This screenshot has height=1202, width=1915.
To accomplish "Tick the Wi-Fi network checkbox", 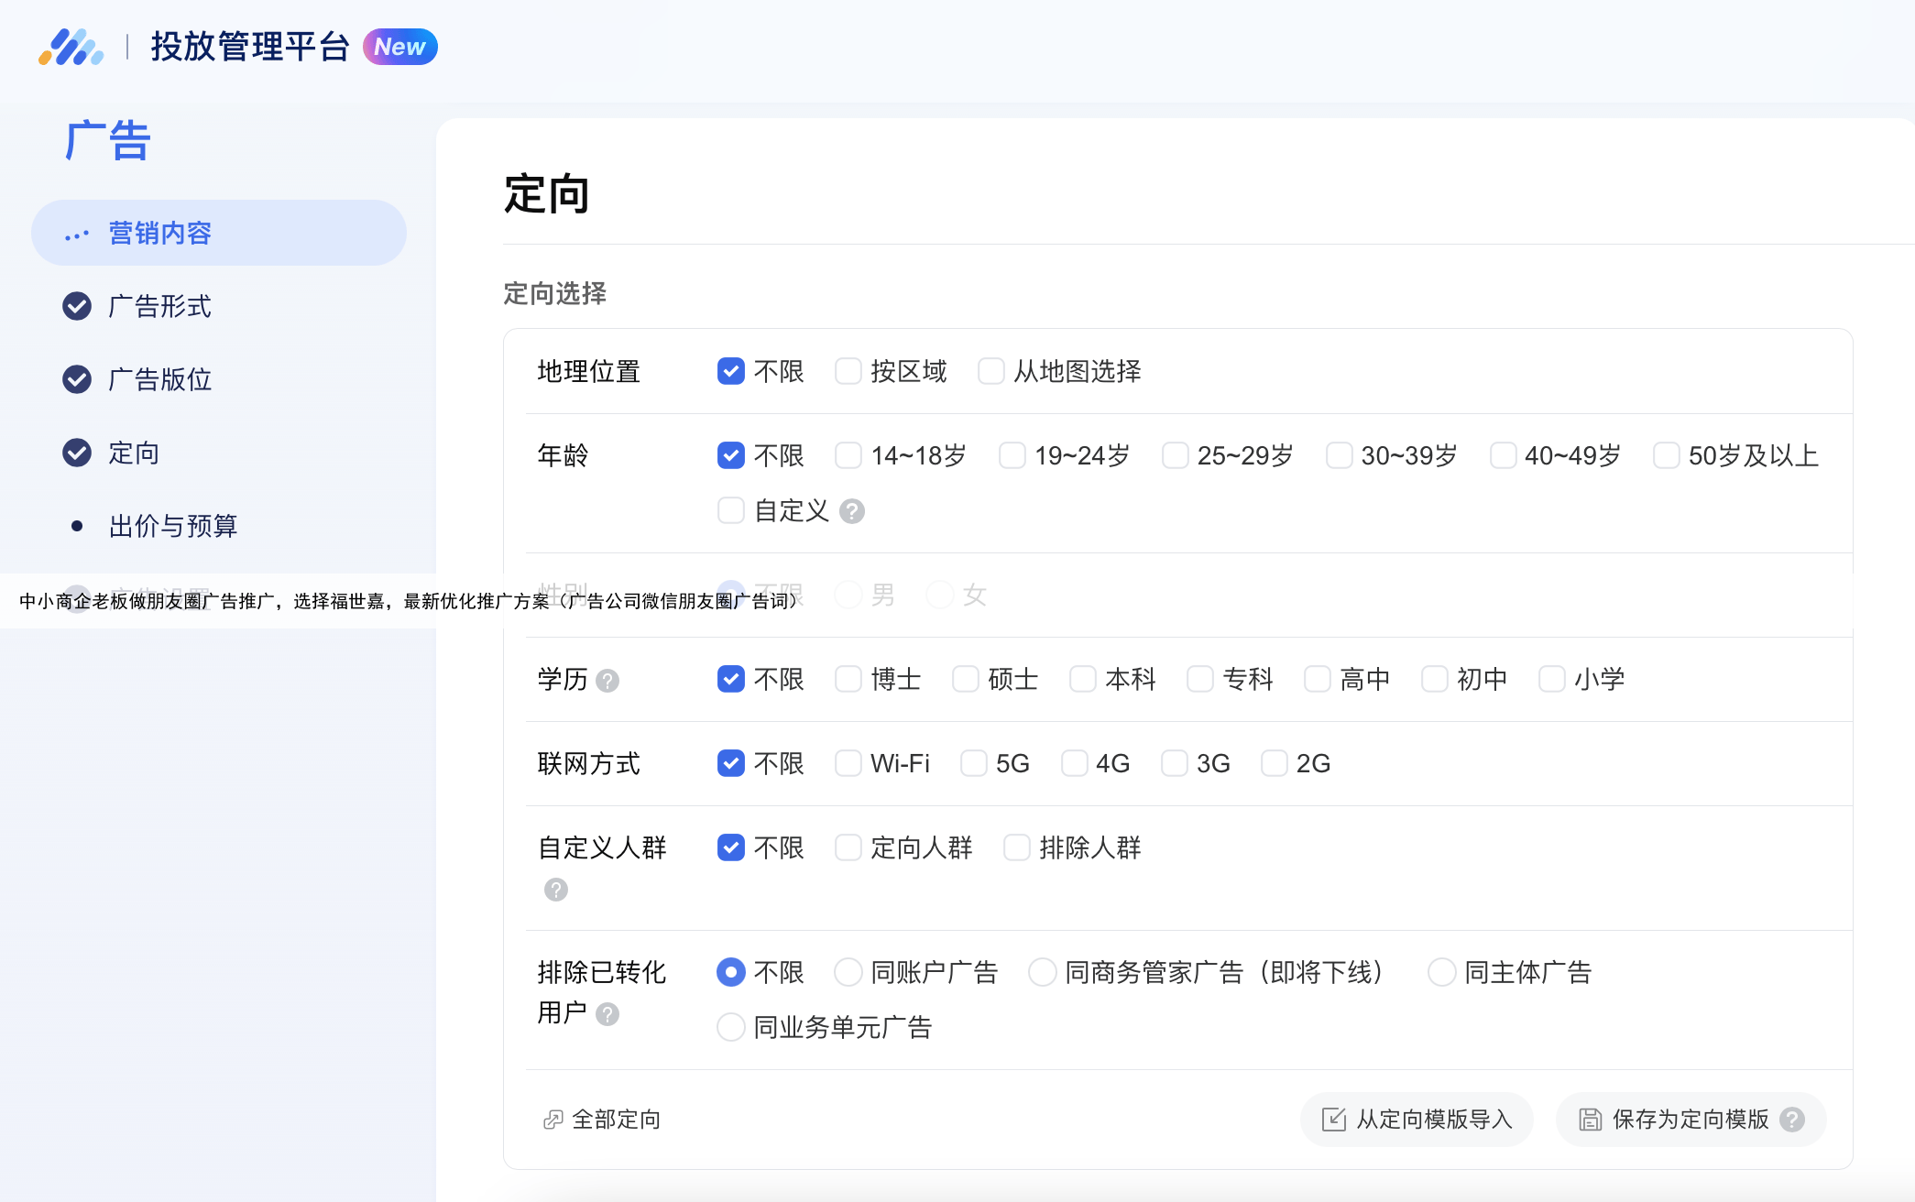I will [848, 763].
